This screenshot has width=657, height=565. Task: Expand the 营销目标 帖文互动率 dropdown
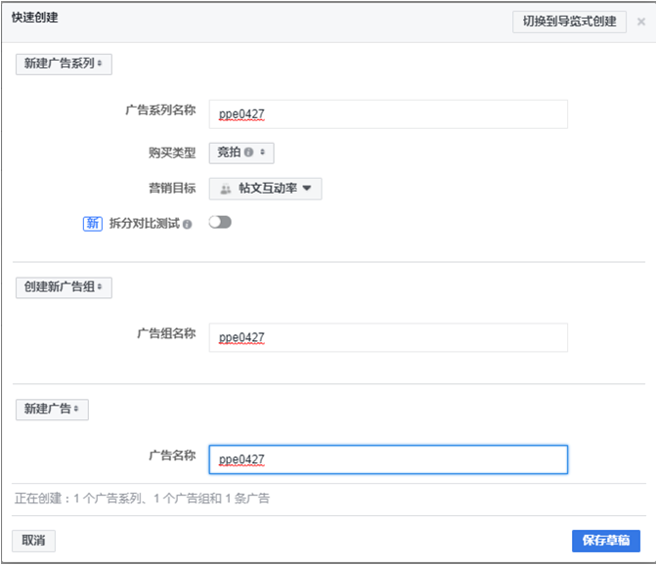[265, 189]
